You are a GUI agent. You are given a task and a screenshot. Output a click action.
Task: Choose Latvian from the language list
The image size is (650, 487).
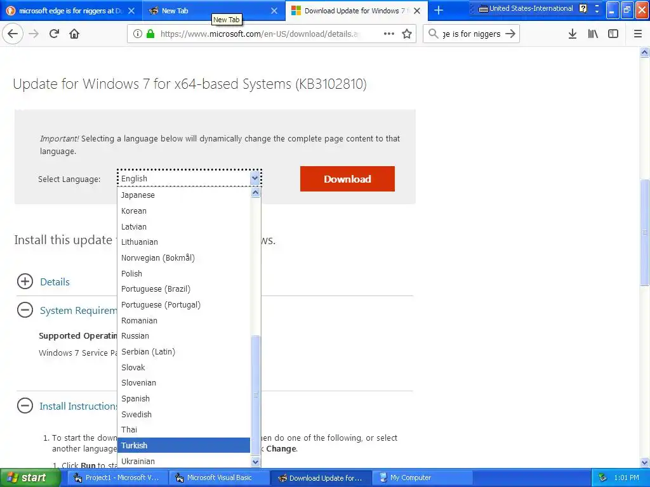(183, 226)
